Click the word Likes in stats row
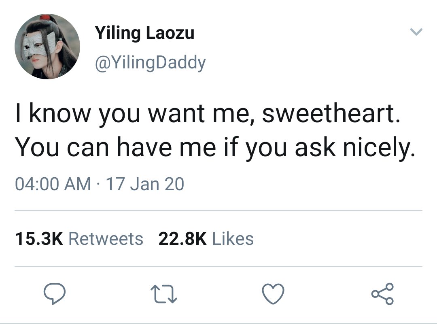The height and width of the screenshot is (325, 437). (x=233, y=239)
